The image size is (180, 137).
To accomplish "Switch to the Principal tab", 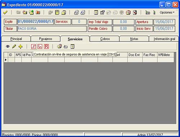I will point(16,39).
